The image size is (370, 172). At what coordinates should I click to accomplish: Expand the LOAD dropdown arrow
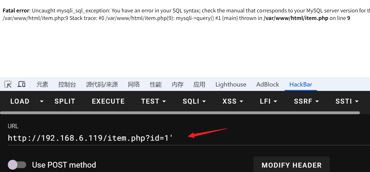[41, 101]
